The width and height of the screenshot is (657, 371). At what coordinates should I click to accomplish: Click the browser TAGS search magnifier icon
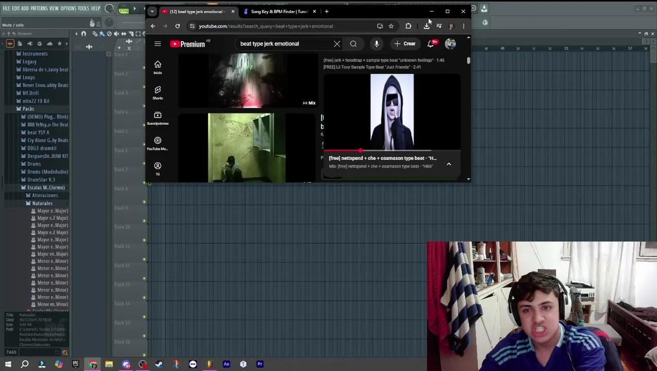pyautogui.click(x=65, y=352)
